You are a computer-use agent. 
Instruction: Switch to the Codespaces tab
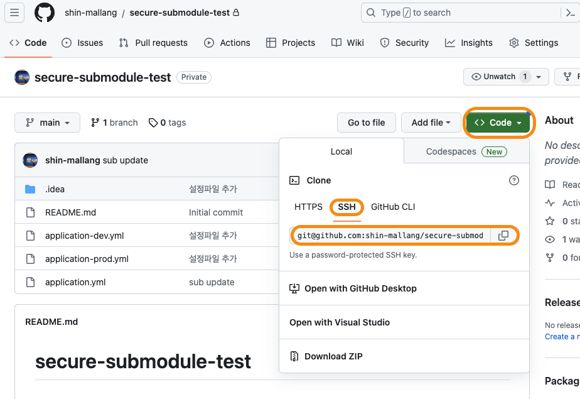click(466, 151)
